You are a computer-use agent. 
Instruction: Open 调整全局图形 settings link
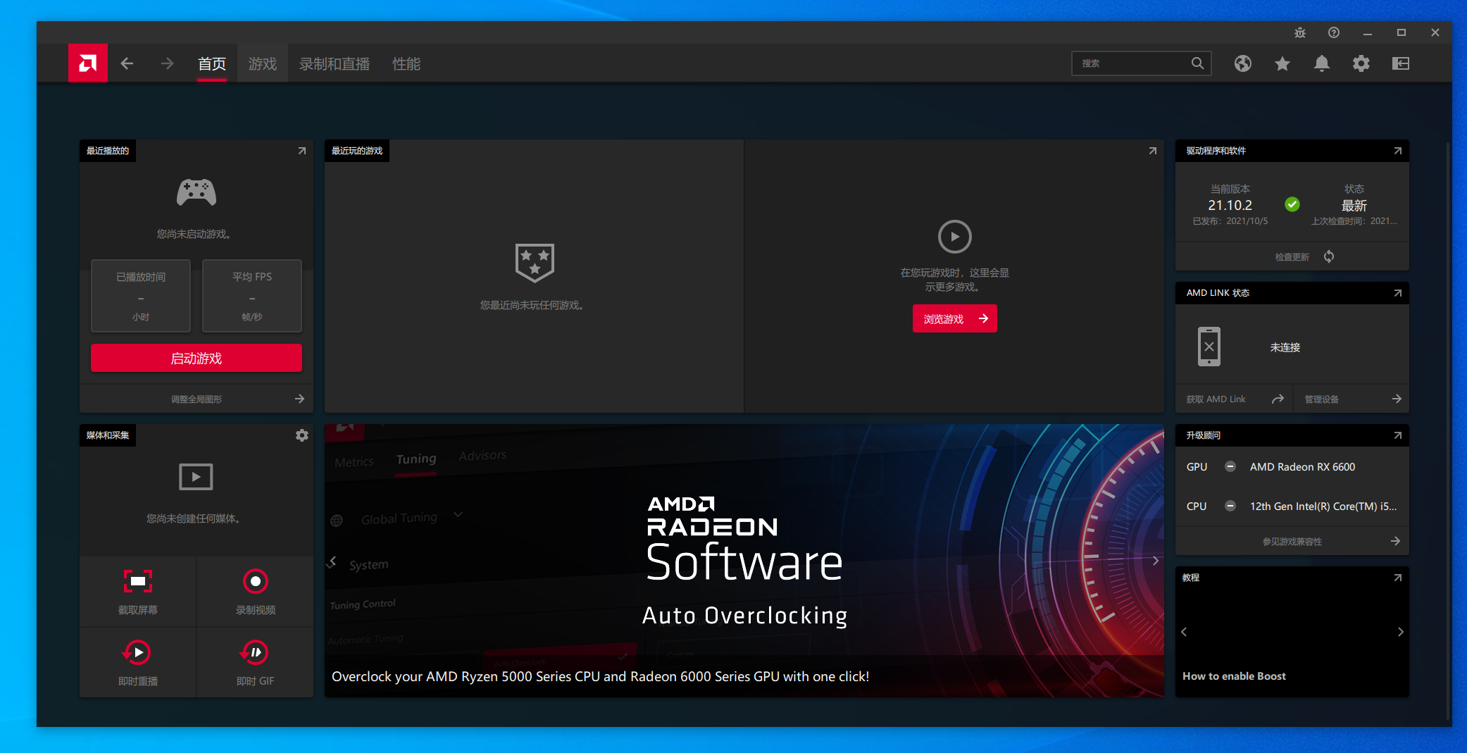click(196, 399)
